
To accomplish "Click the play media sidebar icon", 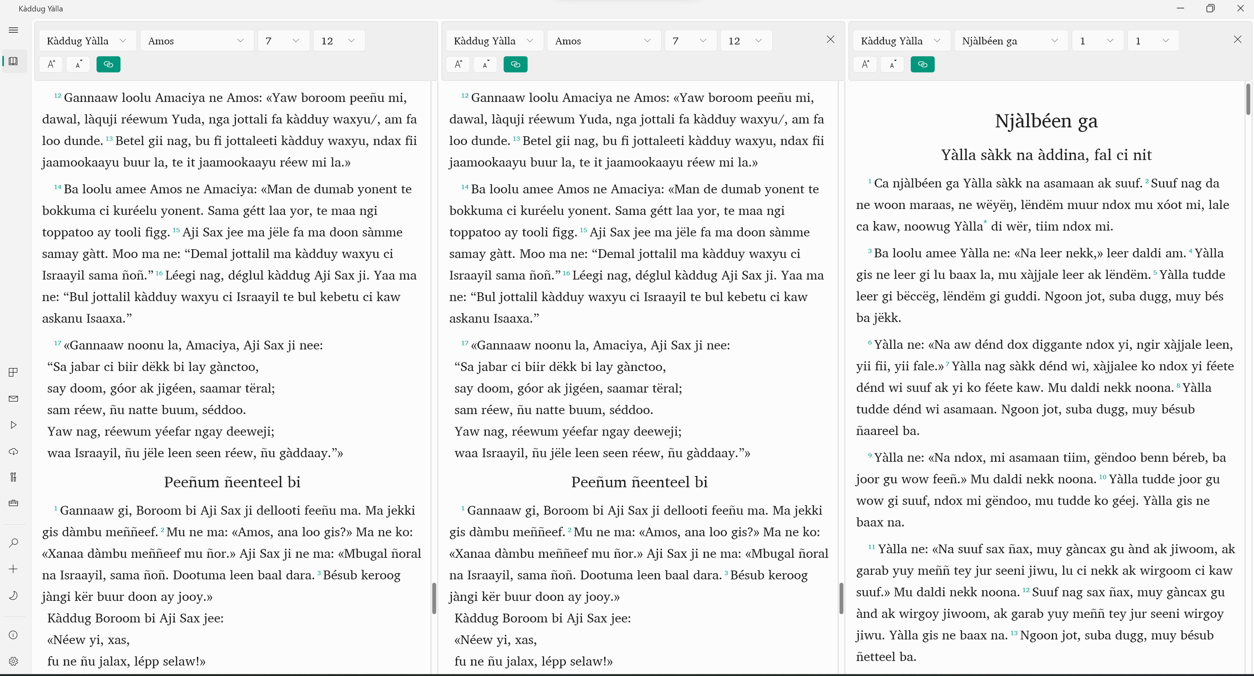I will 14,425.
